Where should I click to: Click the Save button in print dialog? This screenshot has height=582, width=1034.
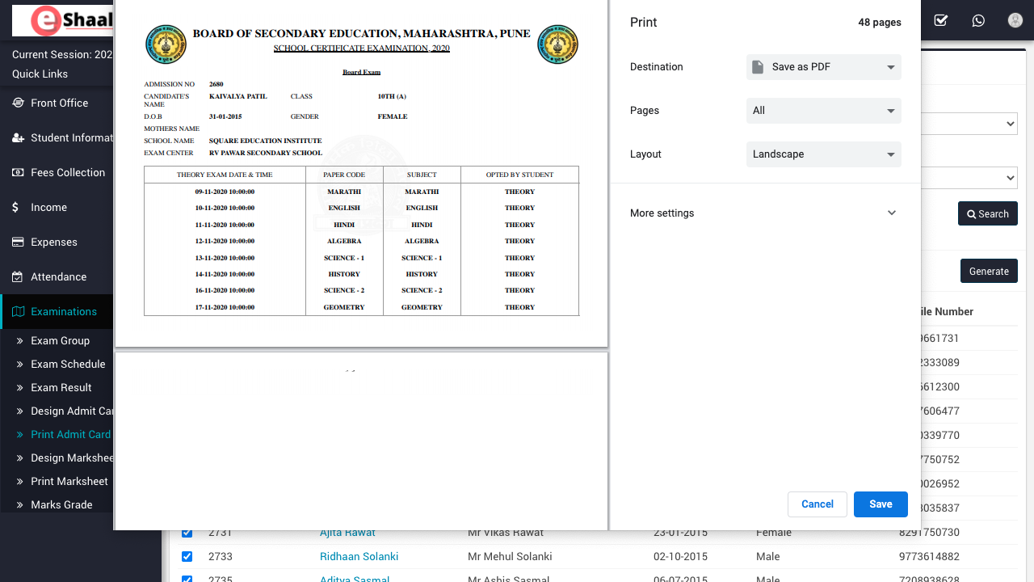pyautogui.click(x=881, y=504)
